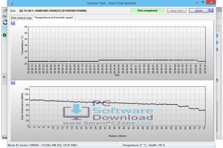The width and height of the screenshot is (223, 148).
Task: Click the Test completed status indicator
Action: (147, 10)
